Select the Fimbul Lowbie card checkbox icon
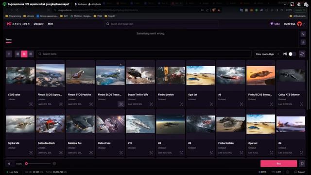Image resolution: width=311 pixels, height=175 pixels. pyautogui.click(x=181, y=104)
